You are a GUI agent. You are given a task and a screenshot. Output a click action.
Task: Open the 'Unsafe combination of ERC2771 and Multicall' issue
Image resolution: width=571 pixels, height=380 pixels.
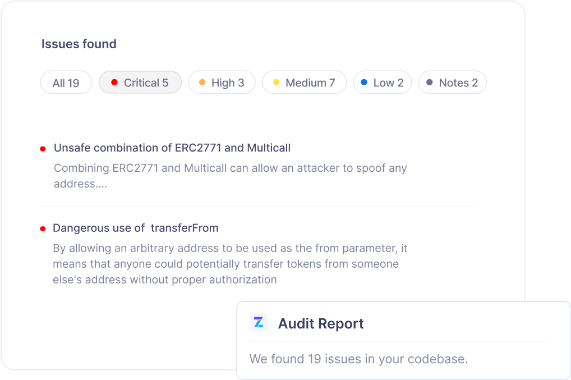[x=172, y=148]
